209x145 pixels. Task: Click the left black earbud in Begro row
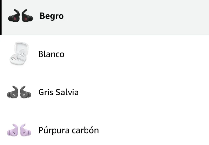[14, 17]
